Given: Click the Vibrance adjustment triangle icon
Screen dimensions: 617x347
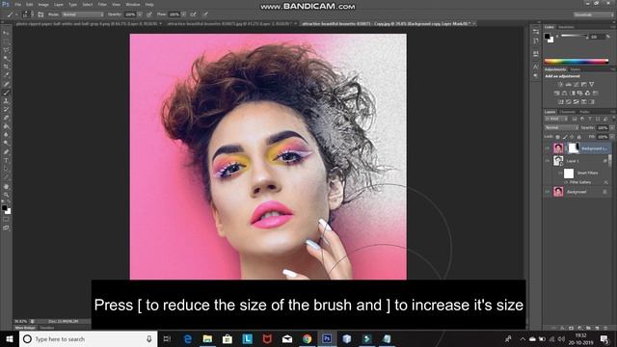Looking at the screenshot, I should pos(591,84).
